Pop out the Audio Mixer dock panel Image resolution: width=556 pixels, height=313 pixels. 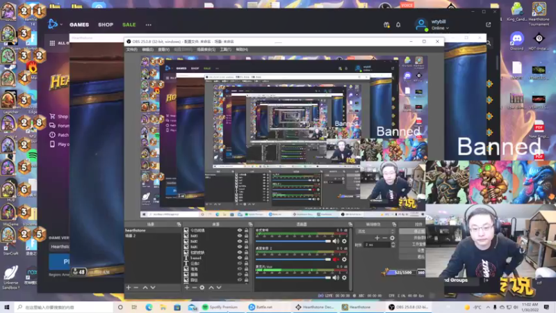click(350, 224)
